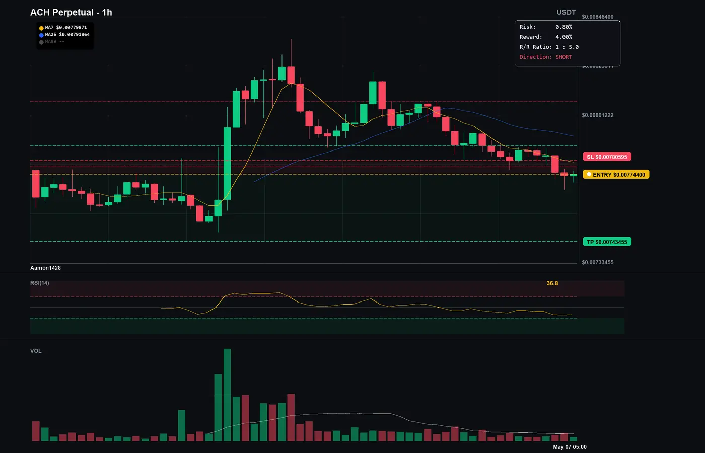The height and width of the screenshot is (453, 705).
Task: Select the ENTRY $0.00774400 price tag
Action: [616, 175]
